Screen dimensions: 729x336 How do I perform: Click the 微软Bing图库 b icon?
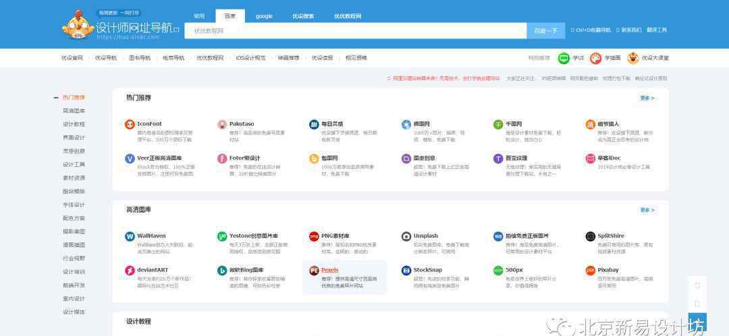222,271
